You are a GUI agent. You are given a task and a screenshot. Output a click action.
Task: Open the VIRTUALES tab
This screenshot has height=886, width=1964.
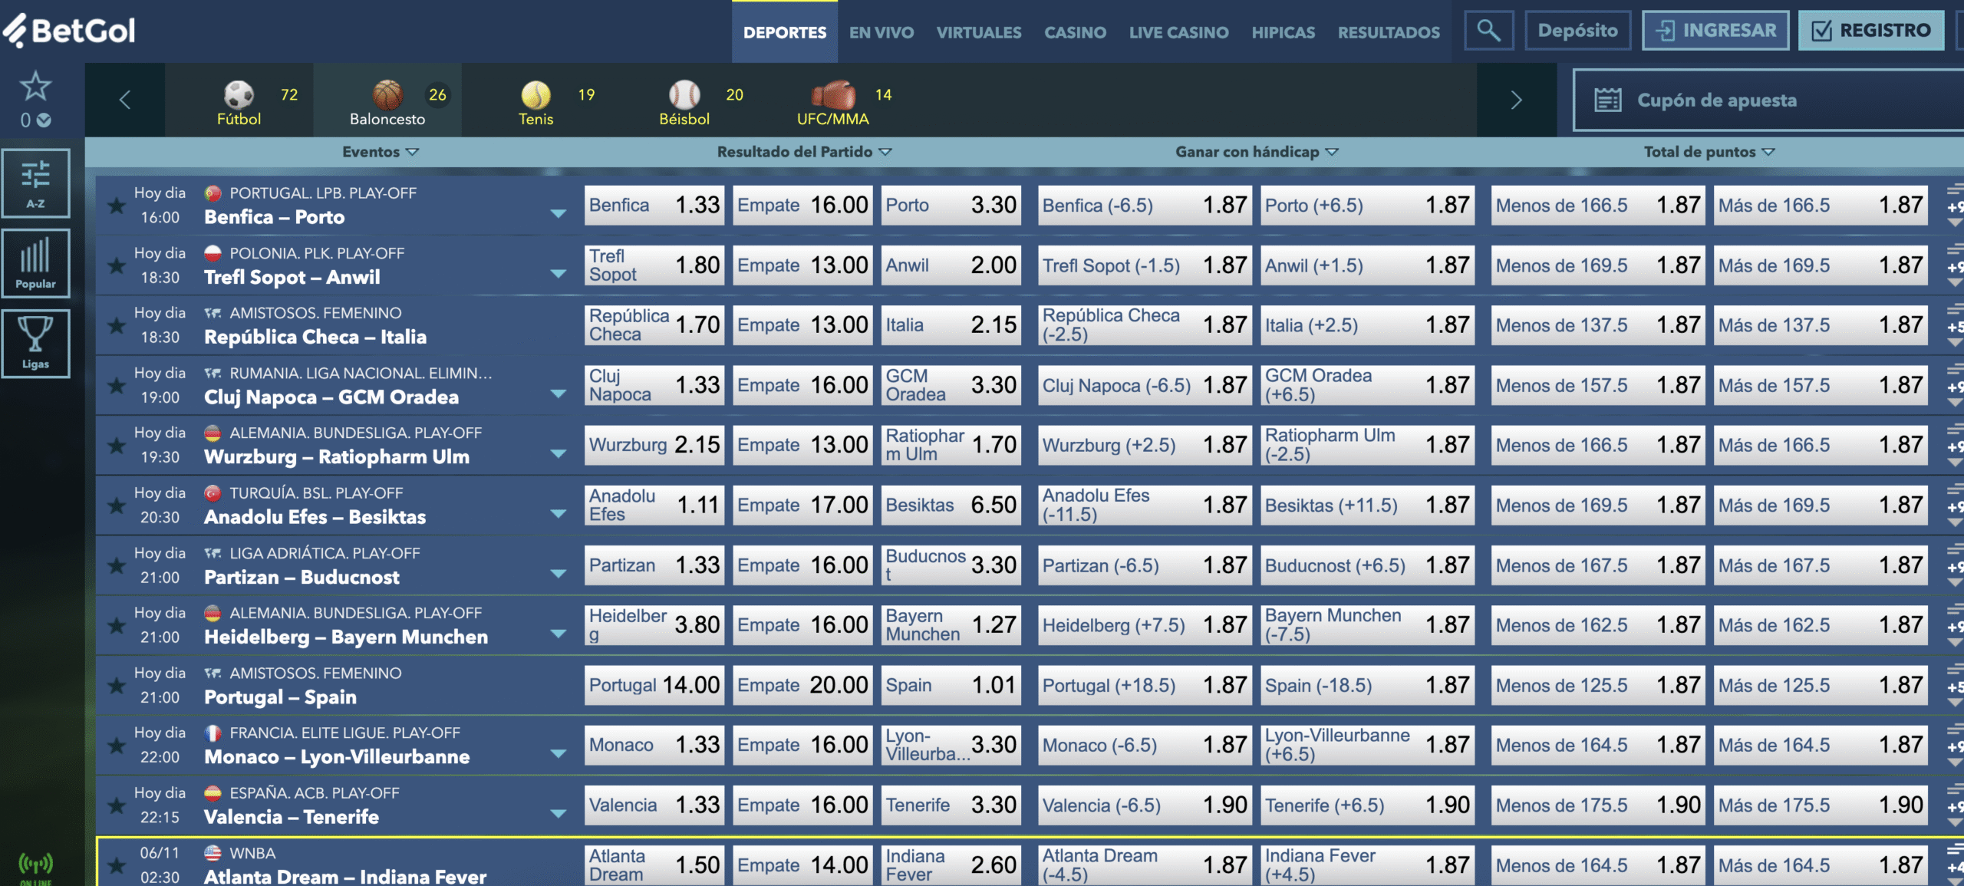point(979,32)
